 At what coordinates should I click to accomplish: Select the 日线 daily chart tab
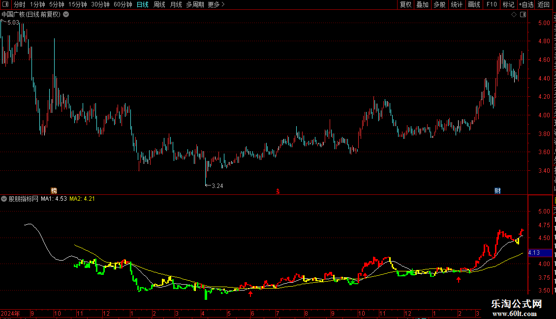(x=143, y=4)
